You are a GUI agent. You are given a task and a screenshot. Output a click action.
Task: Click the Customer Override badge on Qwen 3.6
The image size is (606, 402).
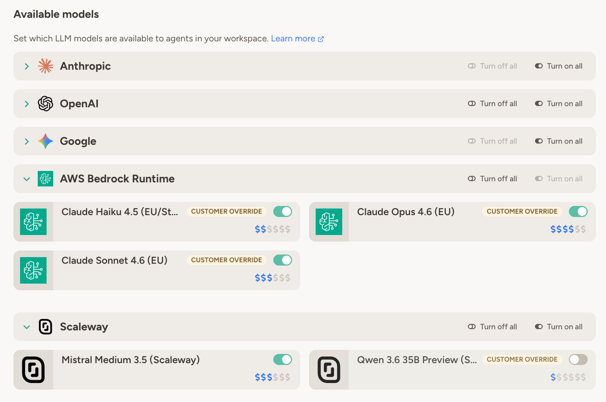[522, 359]
